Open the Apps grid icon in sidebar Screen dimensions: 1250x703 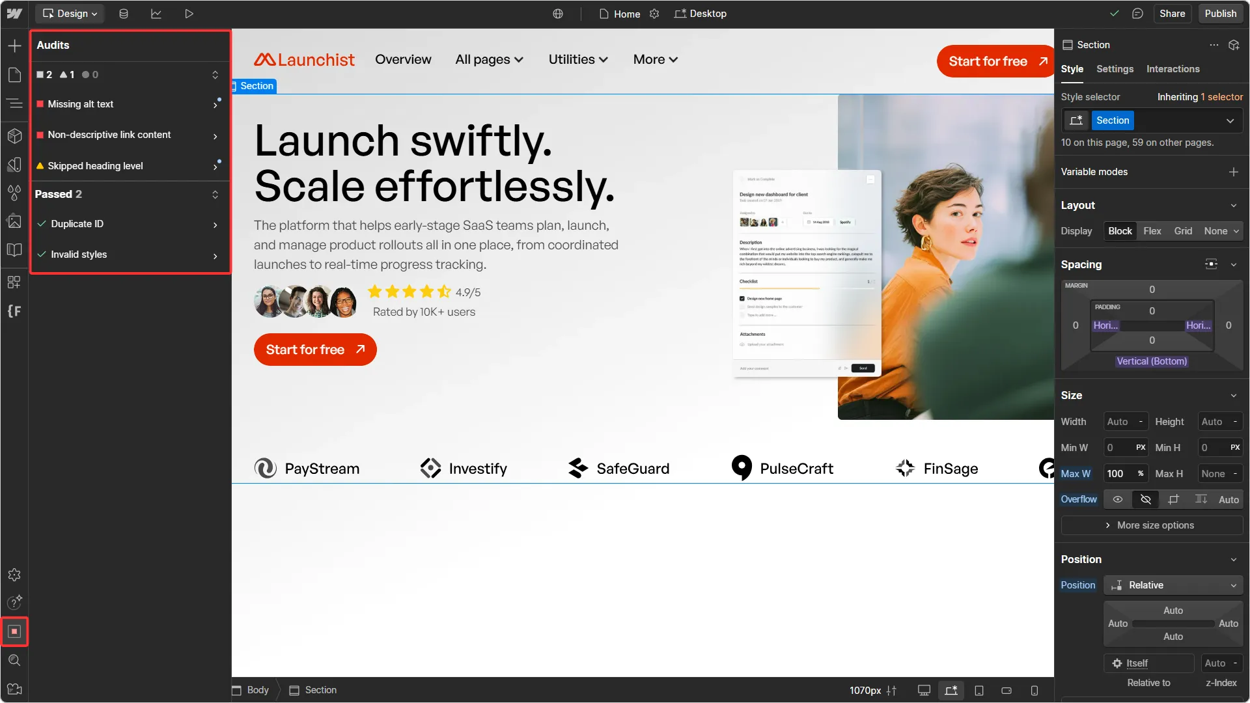coord(14,282)
